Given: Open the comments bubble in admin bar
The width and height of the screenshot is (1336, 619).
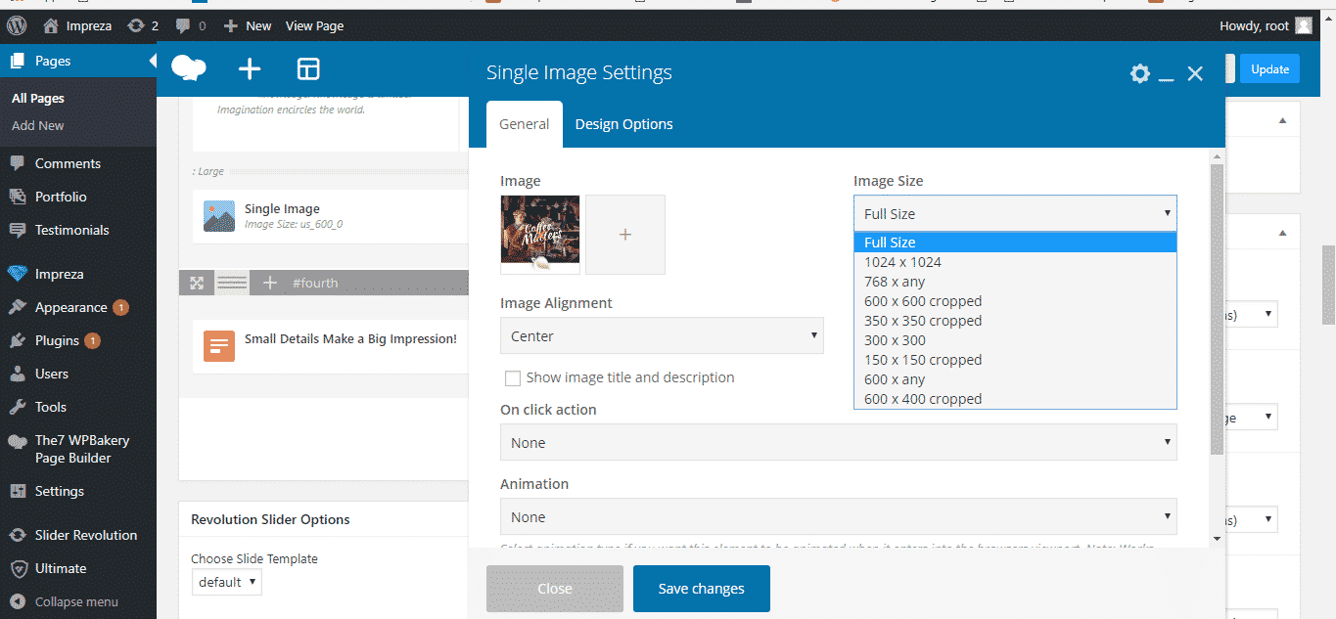Looking at the screenshot, I should click(x=191, y=25).
